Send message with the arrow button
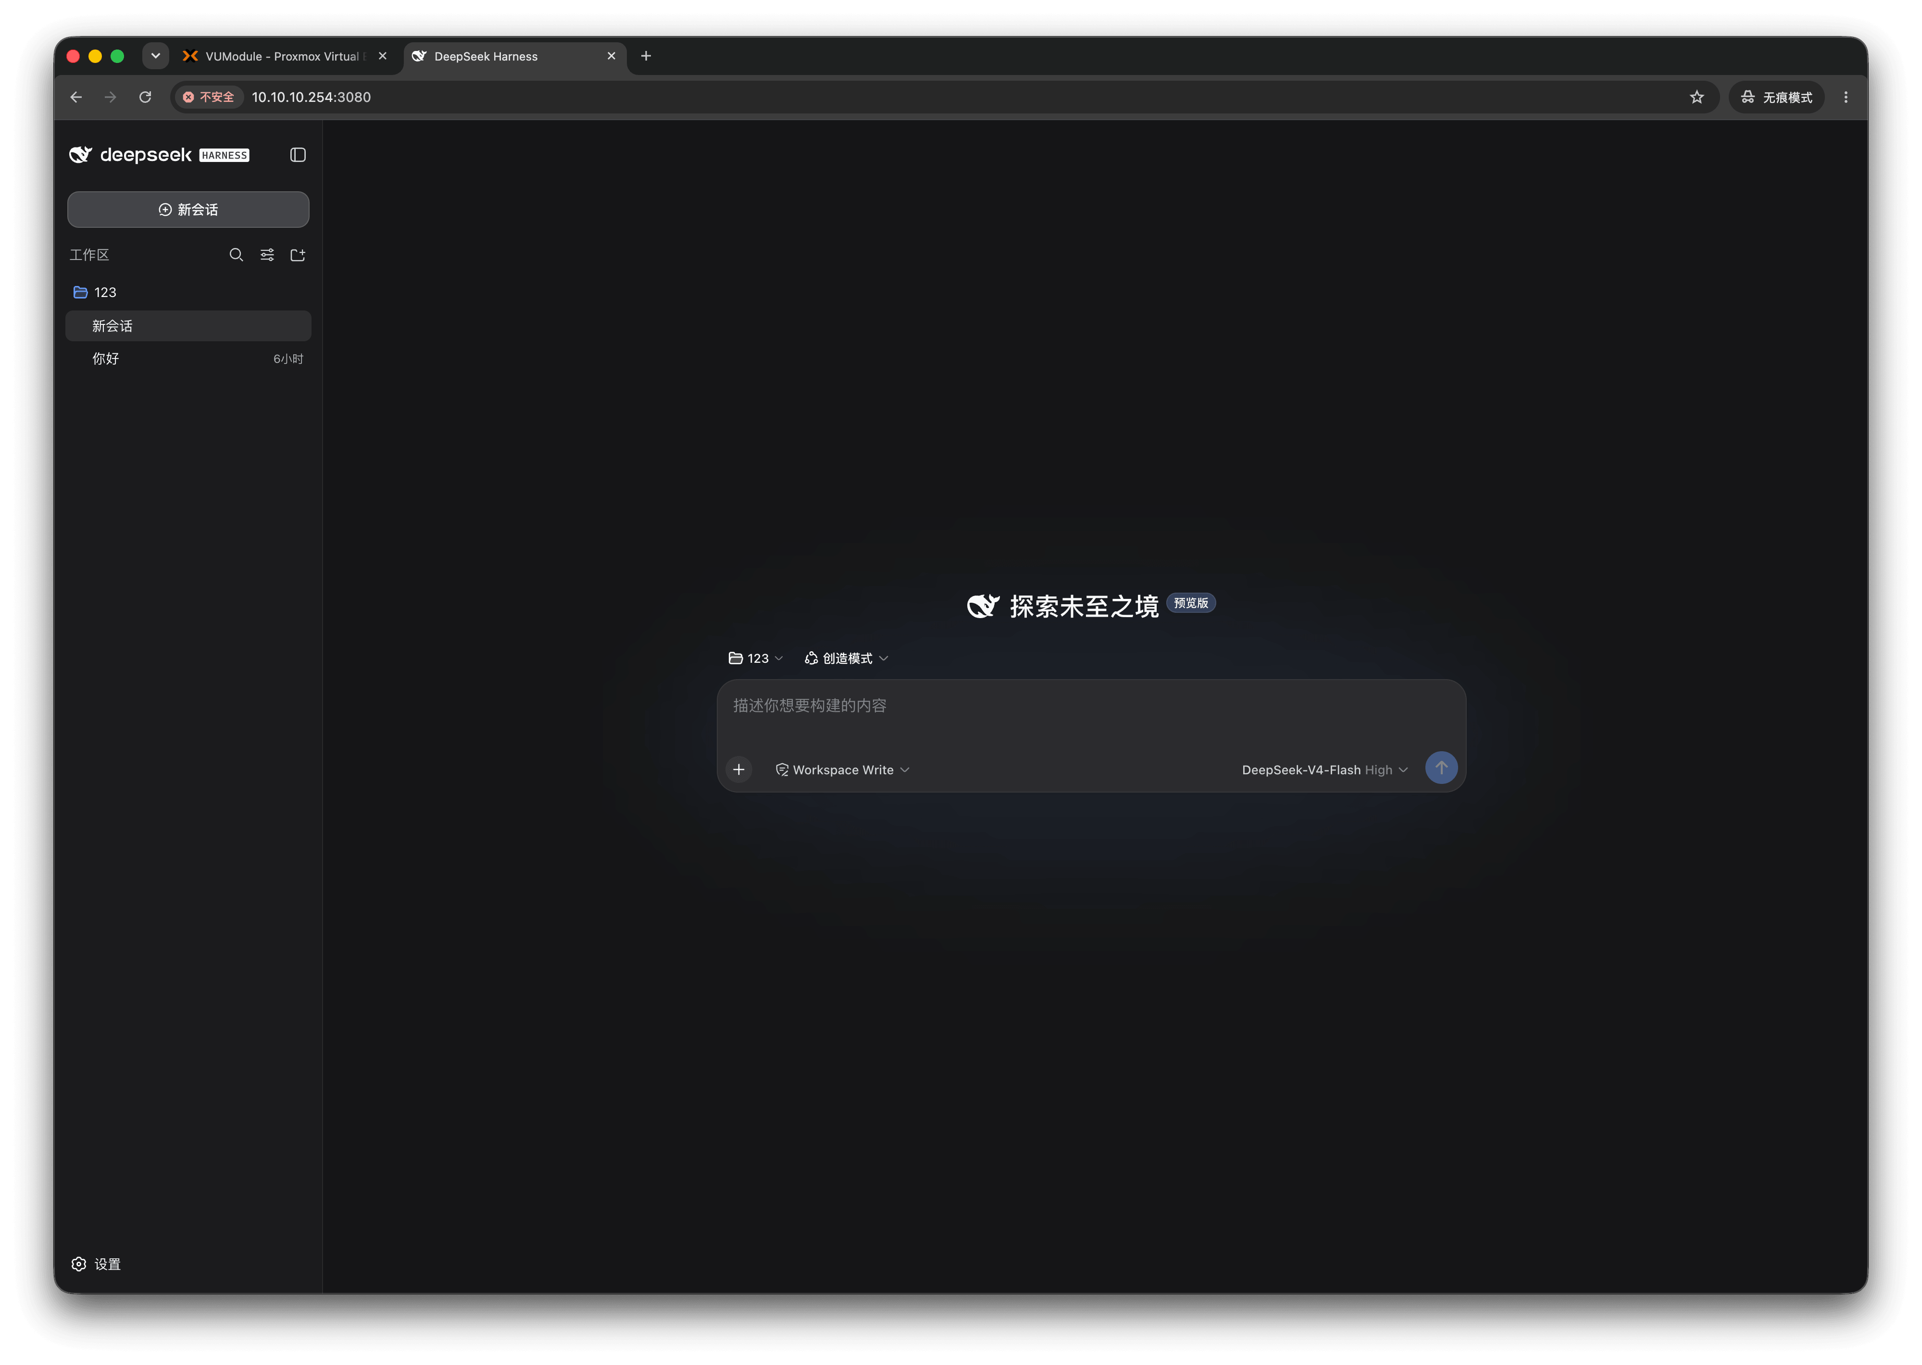Viewport: 1922px width, 1365px height. pos(1440,768)
